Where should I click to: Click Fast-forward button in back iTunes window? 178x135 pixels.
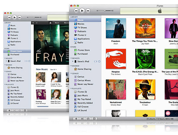click(x=19, y=17)
